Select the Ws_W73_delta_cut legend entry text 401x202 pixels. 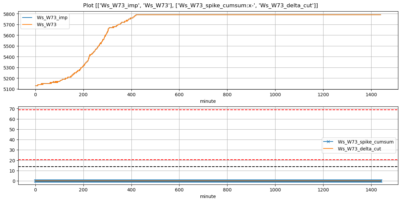click(359, 149)
